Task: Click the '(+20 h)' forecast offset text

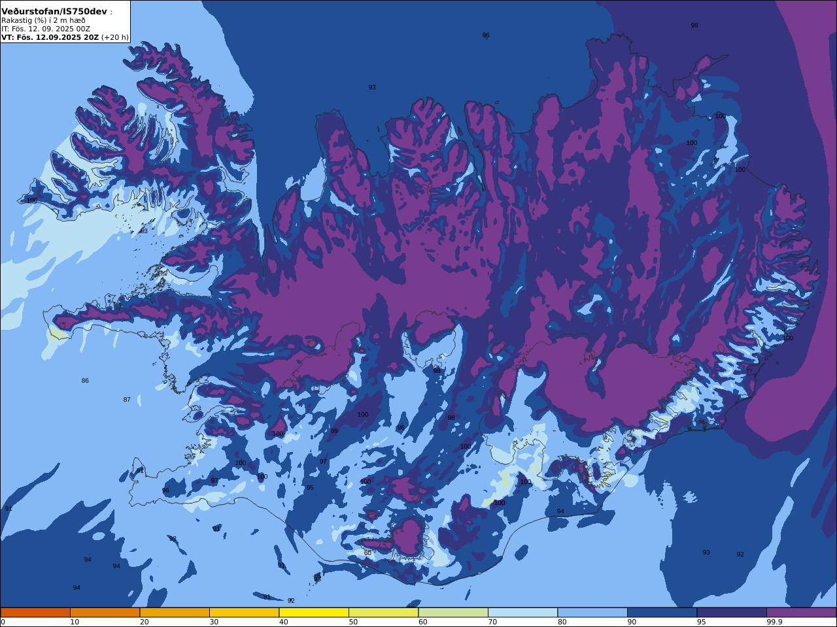Action: coord(115,37)
